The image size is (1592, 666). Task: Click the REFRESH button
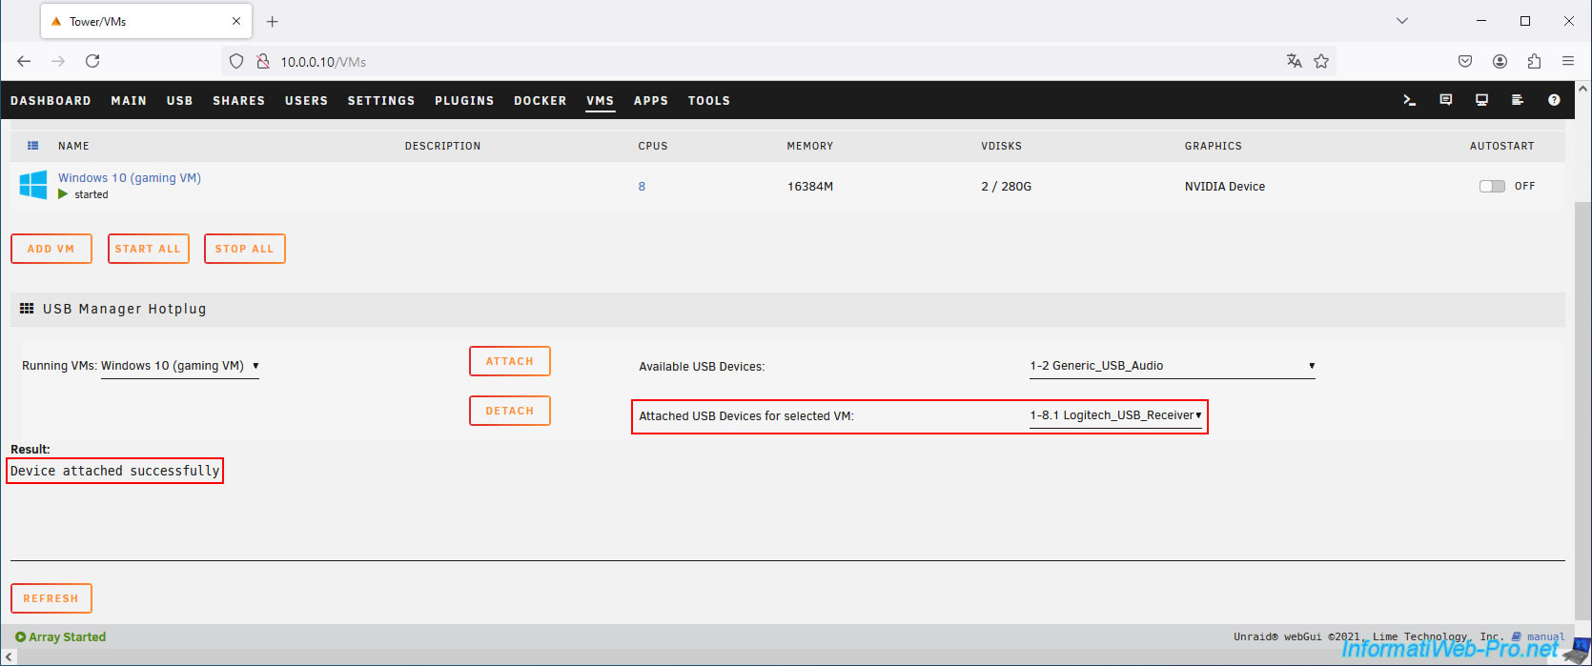coord(51,598)
